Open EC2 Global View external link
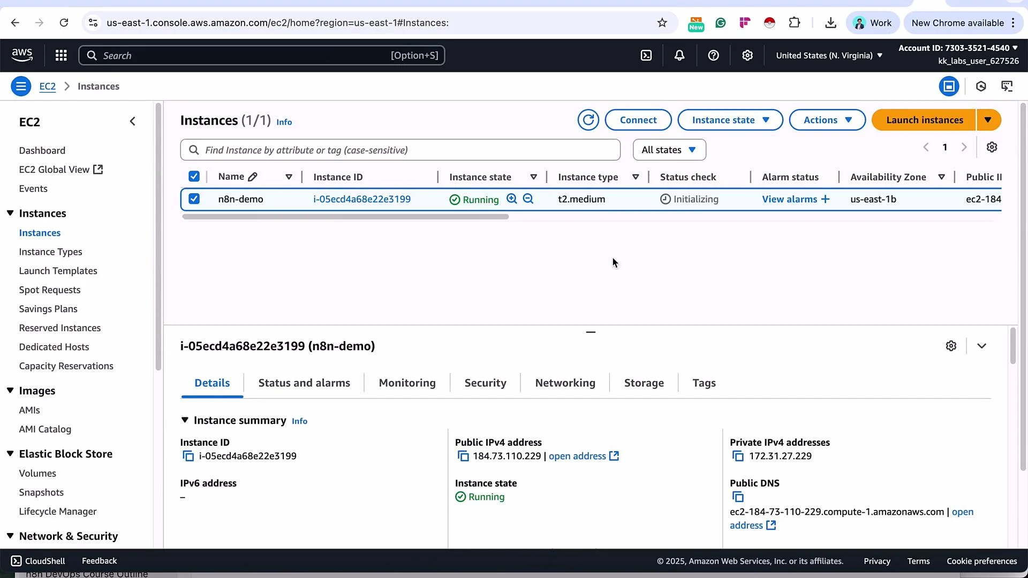Screen dimensions: 1028x578 click(61, 170)
